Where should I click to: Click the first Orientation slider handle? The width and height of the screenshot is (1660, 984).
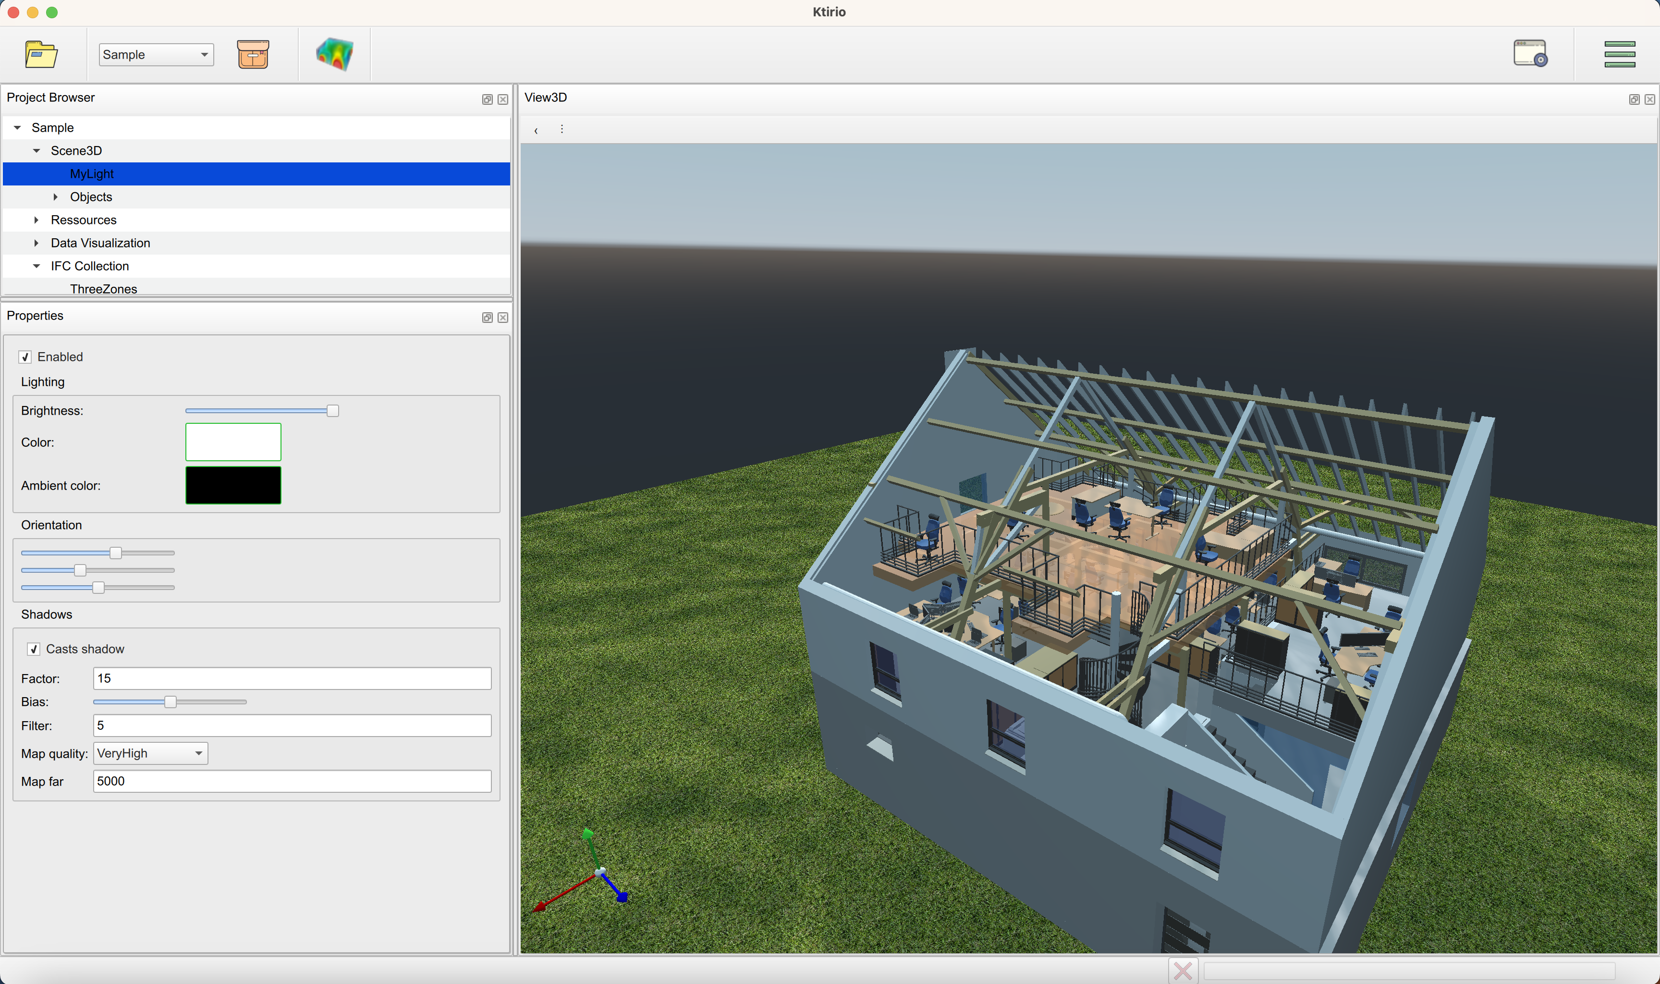[x=116, y=553]
